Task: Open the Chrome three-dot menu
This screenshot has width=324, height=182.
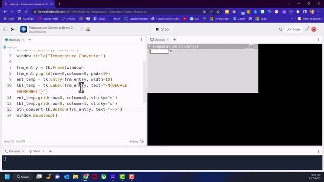Action: click(319, 12)
